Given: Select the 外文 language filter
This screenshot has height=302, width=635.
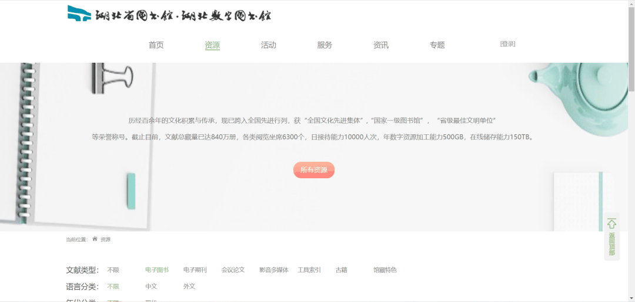Looking at the screenshot, I should [x=189, y=286].
